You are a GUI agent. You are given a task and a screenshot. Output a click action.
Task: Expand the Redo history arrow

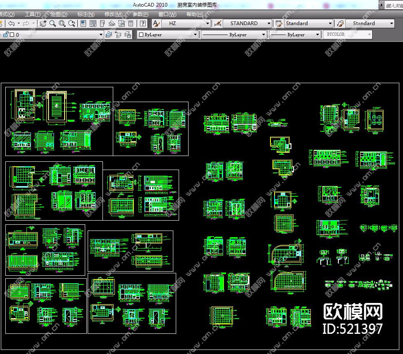[33, 23]
